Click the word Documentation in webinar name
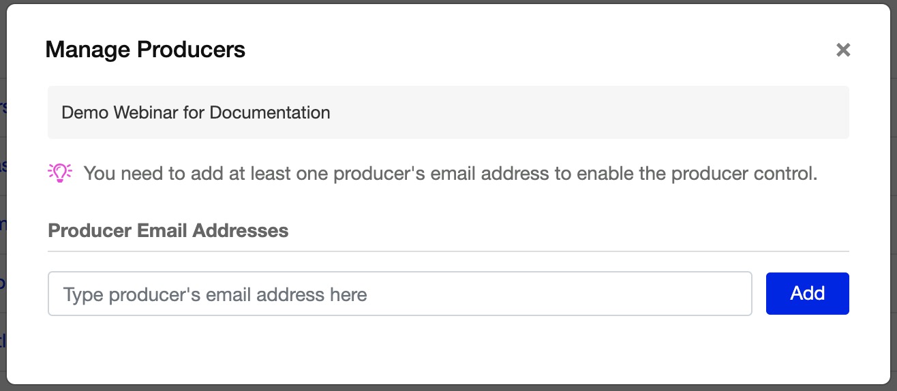 (270, 112)
